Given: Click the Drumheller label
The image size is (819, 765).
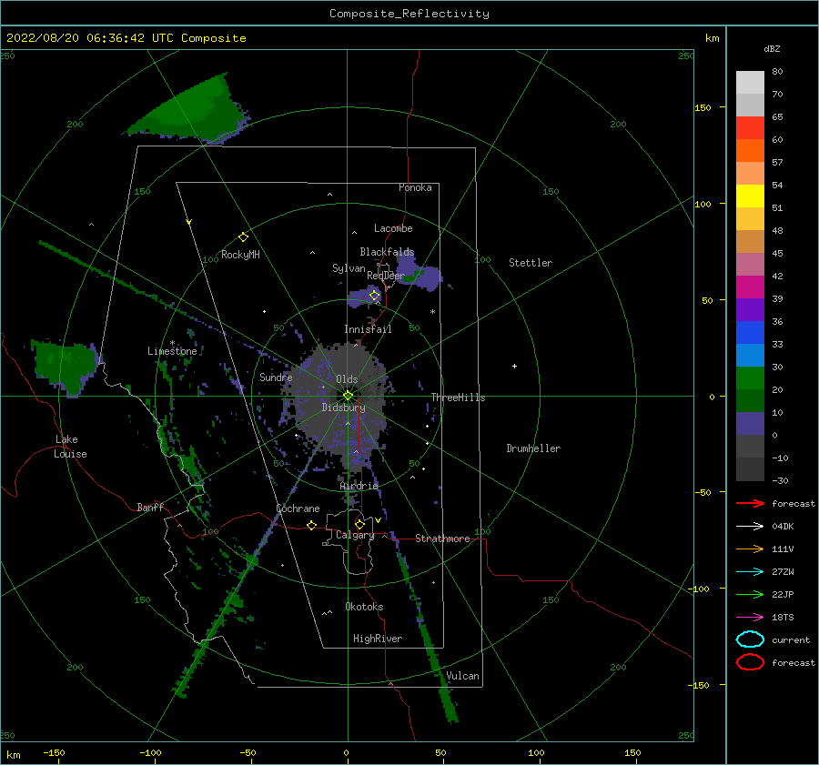Looking at the screenshot, I should coord(533,448).
